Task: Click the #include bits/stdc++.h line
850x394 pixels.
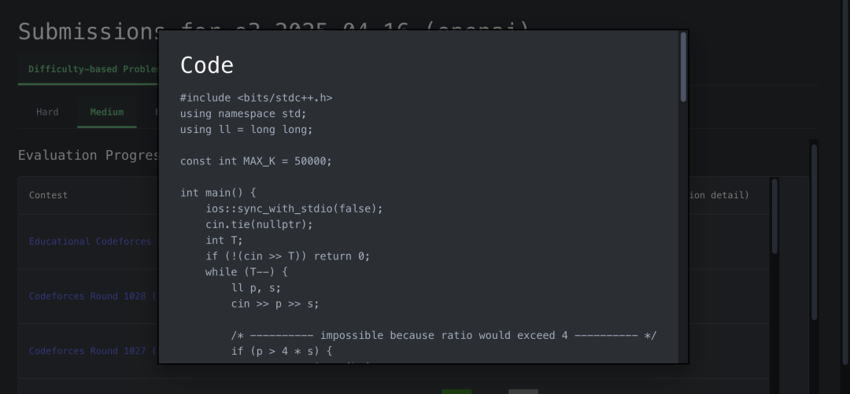Action: tap(256, 98)
